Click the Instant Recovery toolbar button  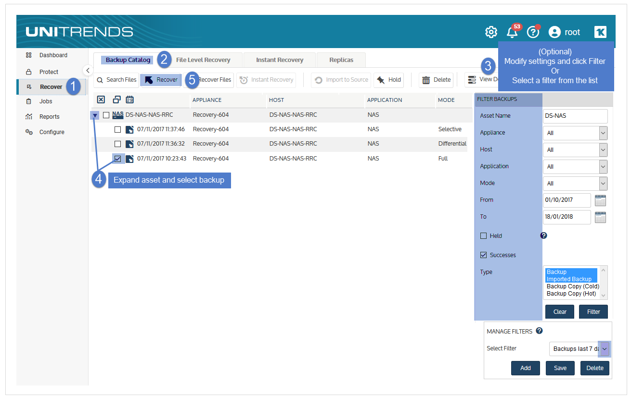tap(267, 80)
